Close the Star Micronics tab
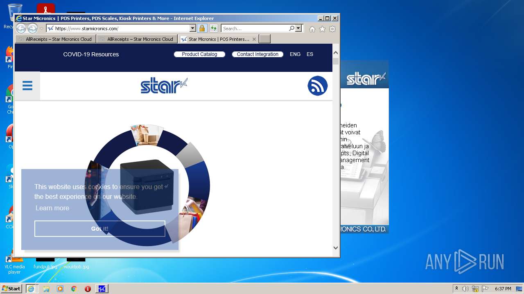 254,39
